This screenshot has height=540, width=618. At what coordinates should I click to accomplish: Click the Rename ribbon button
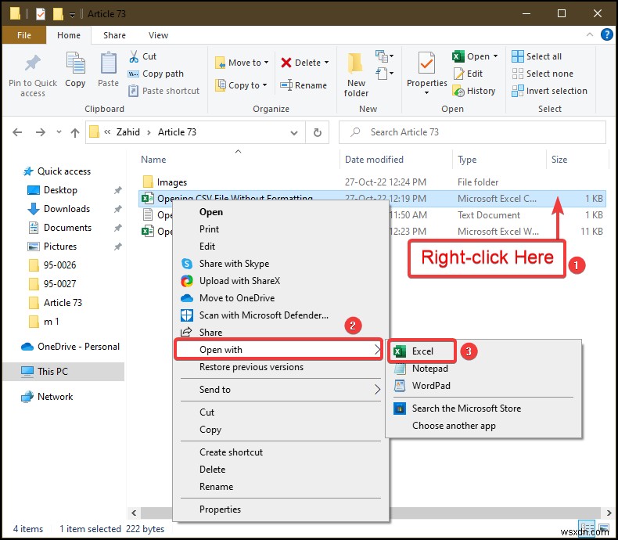click(x=304, y=85)
